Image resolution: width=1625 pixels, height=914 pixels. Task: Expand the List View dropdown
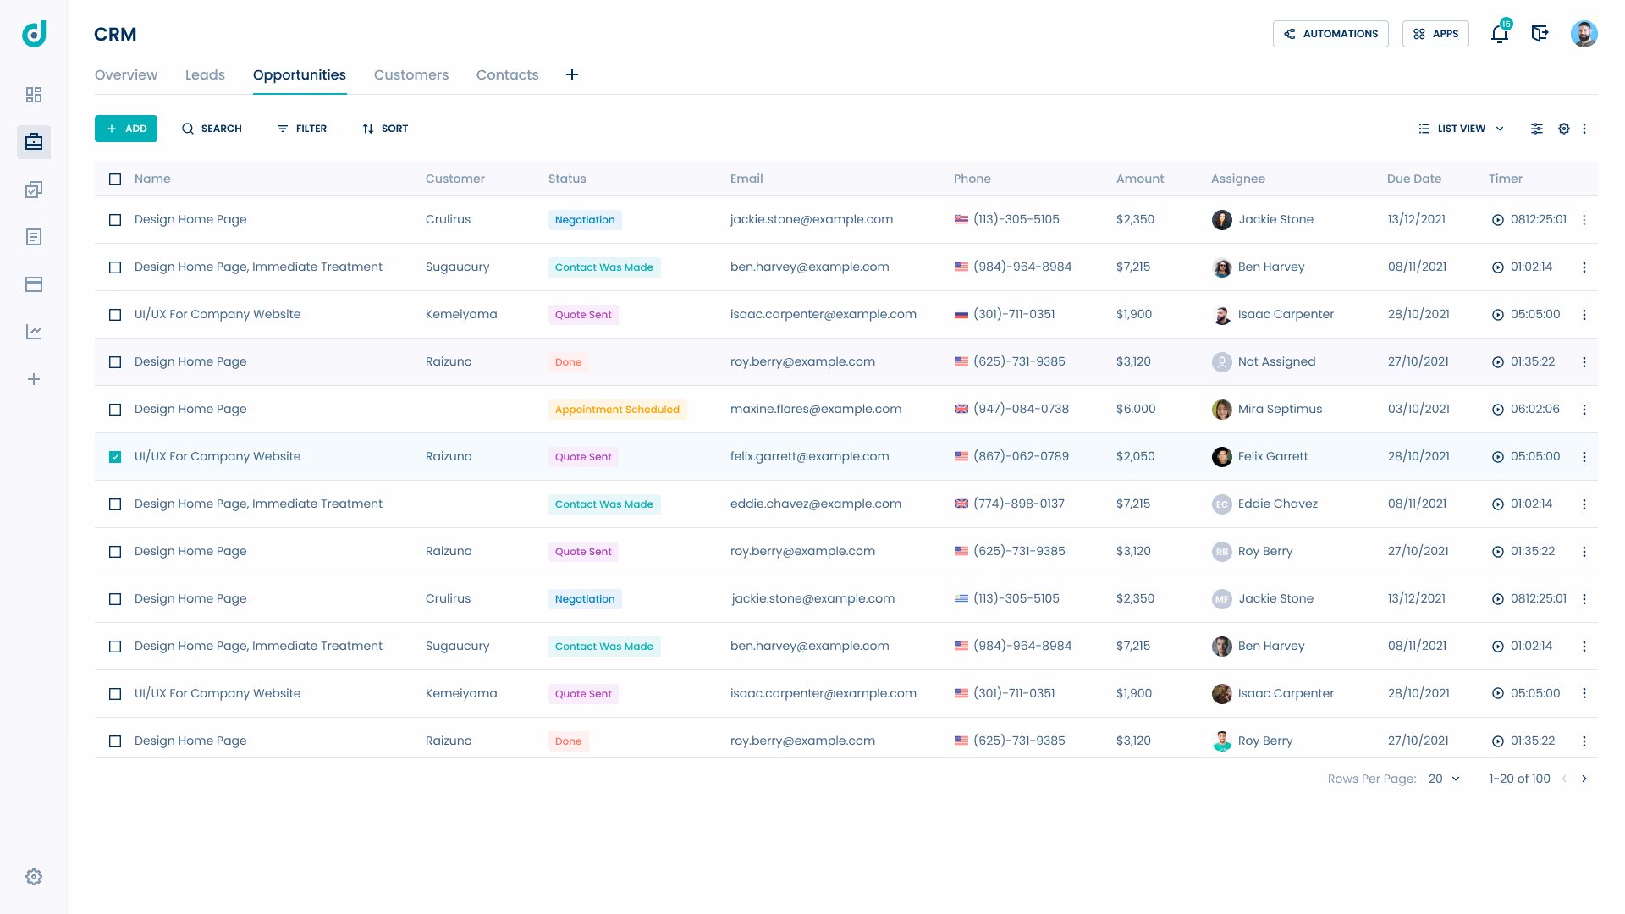[1462, 129]
